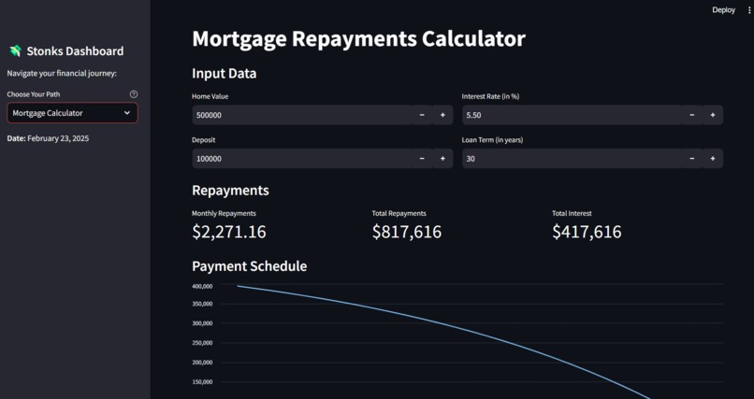Click help icon beside Choose Your Path
Screen dimensions: 754x399
(x=134, y=94)
